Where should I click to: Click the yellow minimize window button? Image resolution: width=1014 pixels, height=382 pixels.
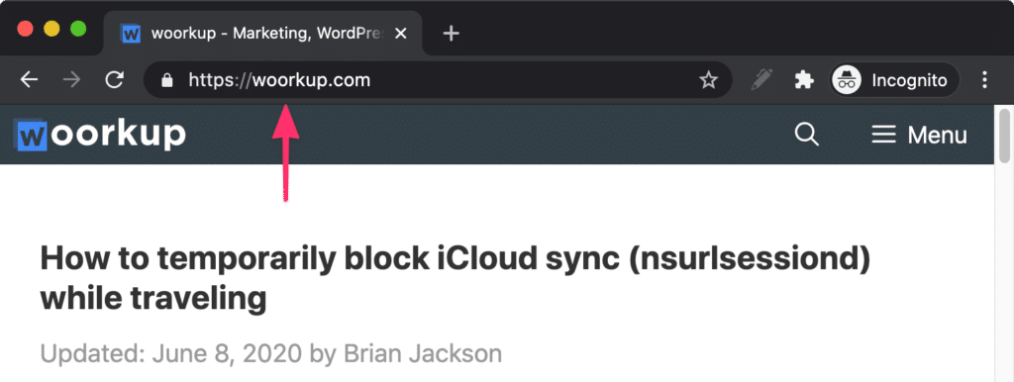coord(51,29)
